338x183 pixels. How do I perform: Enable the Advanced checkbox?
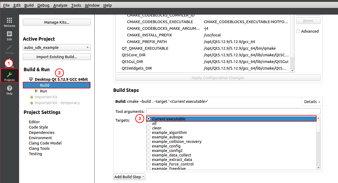pos(298,31)
